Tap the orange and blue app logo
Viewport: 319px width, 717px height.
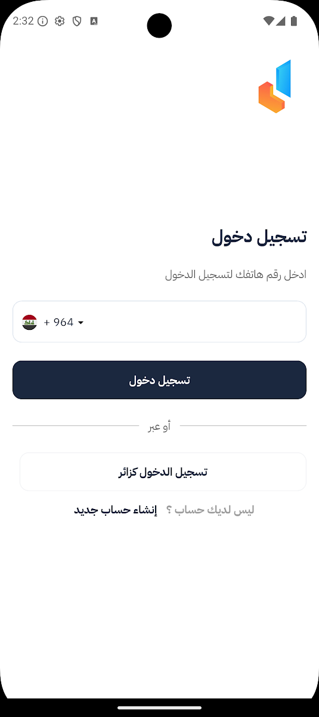[274, 86]
